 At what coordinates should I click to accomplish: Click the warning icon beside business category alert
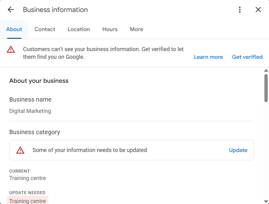[20, 150]
